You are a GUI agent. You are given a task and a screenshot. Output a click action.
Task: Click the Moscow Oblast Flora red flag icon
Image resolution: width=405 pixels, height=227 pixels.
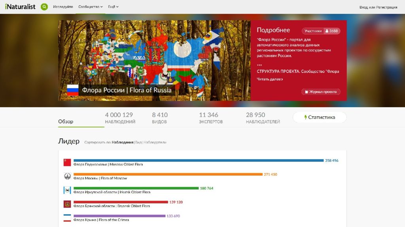point(67,162)
